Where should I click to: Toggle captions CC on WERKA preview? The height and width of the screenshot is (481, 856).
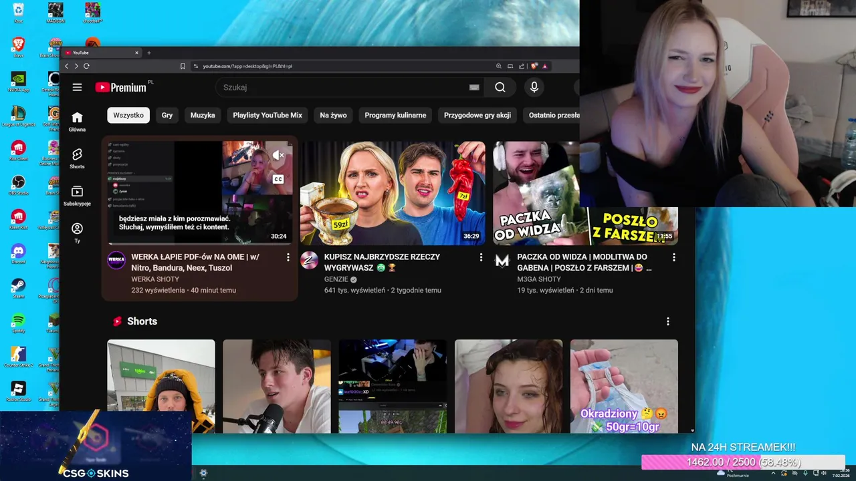coord(278,179)
